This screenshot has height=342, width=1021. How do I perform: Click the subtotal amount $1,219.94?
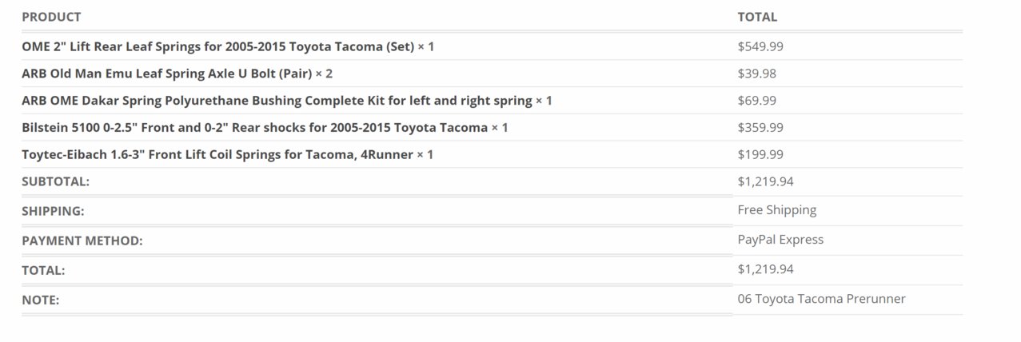click(x=765, y=181)
